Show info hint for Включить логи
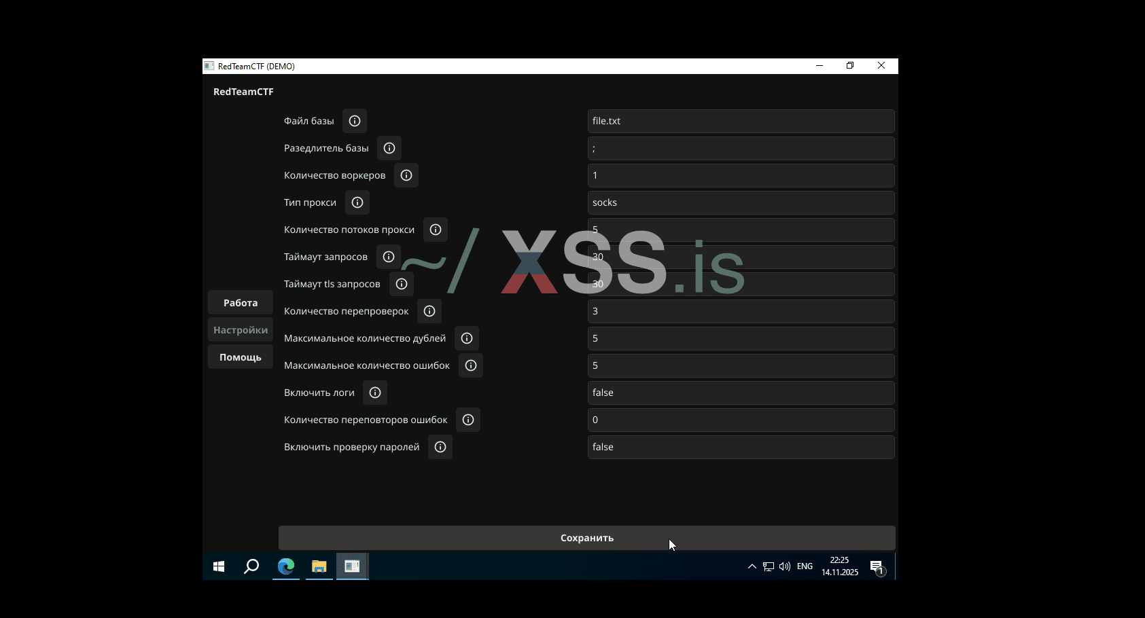1145x618 pixels. (x=375, y=393)
